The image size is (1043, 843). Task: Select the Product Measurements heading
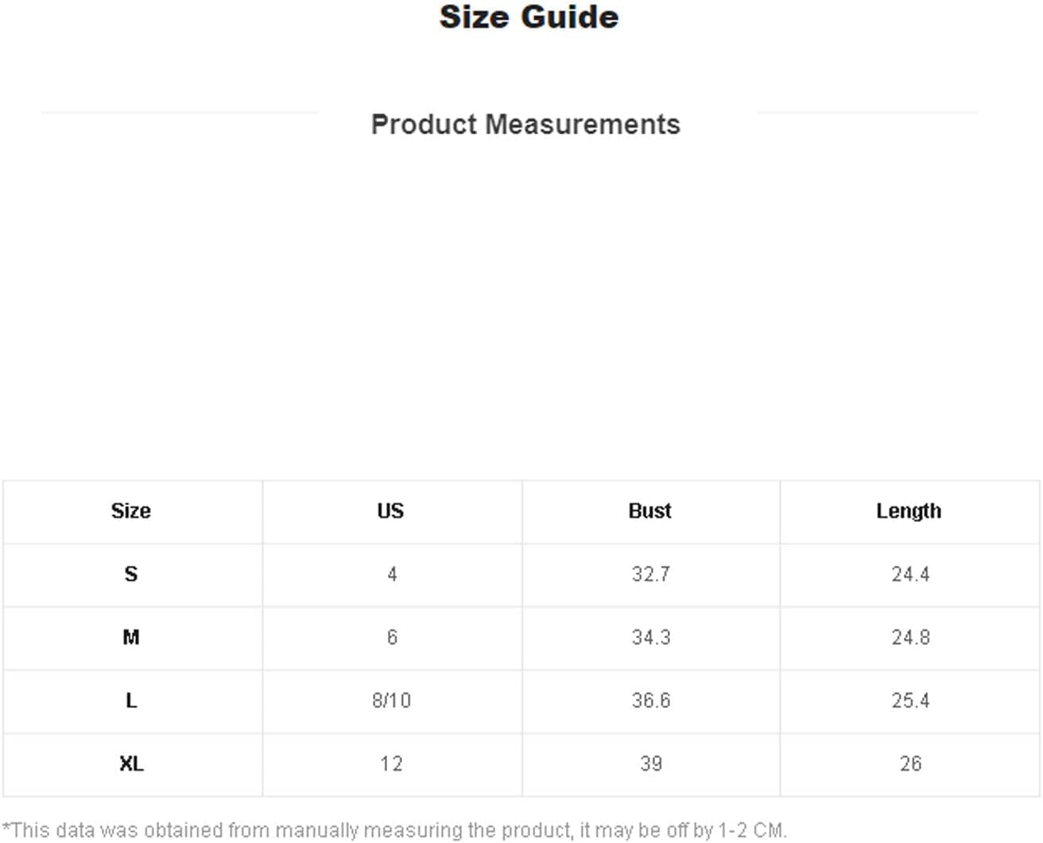525,125
